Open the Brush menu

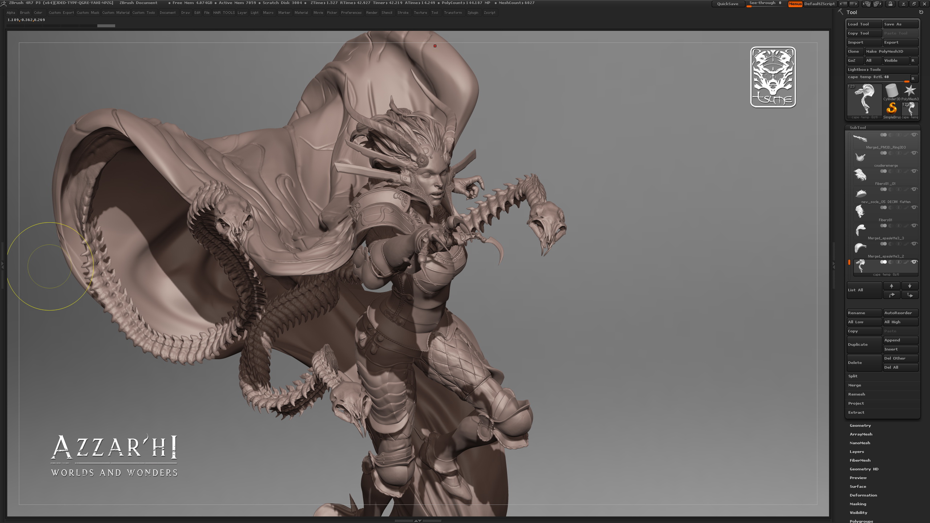pos(25,13)
